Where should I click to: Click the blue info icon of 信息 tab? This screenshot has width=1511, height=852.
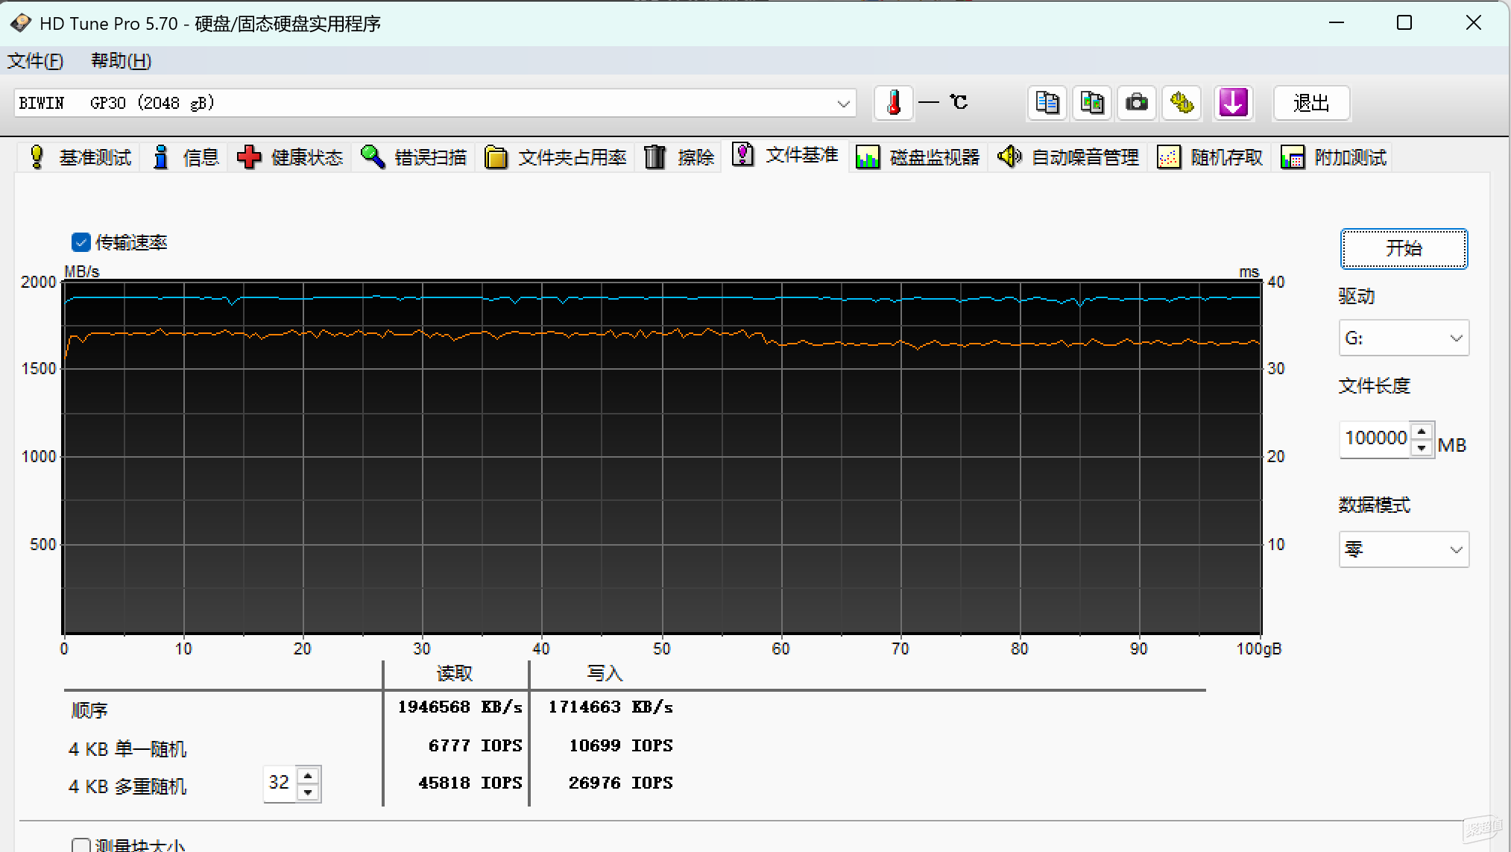(x=160, y=157)
